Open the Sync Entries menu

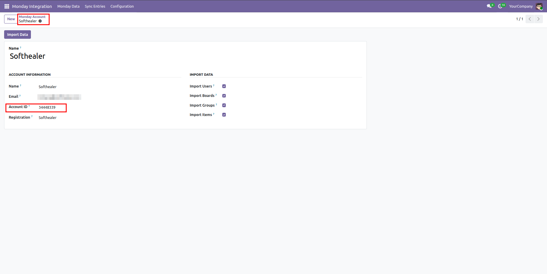click(x=95, y=6)
